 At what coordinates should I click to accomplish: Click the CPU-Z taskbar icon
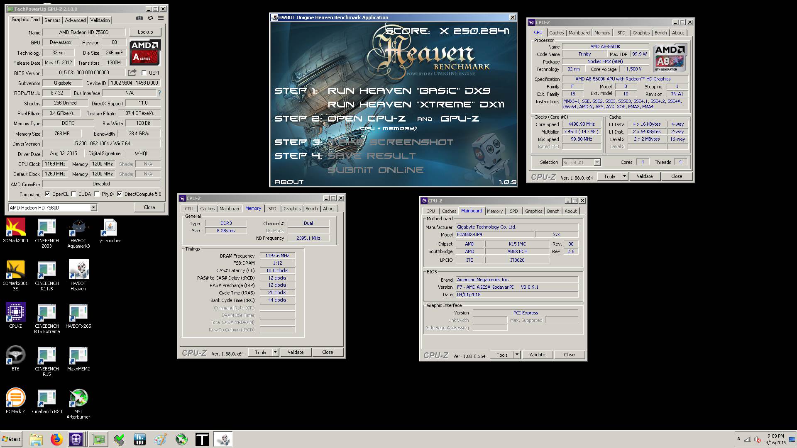coord(76,439)
